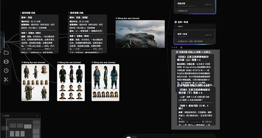This screenshot has width=262, height=138.
Task: Select the scissors cut tool in sidebar
Action: point(6,80)
